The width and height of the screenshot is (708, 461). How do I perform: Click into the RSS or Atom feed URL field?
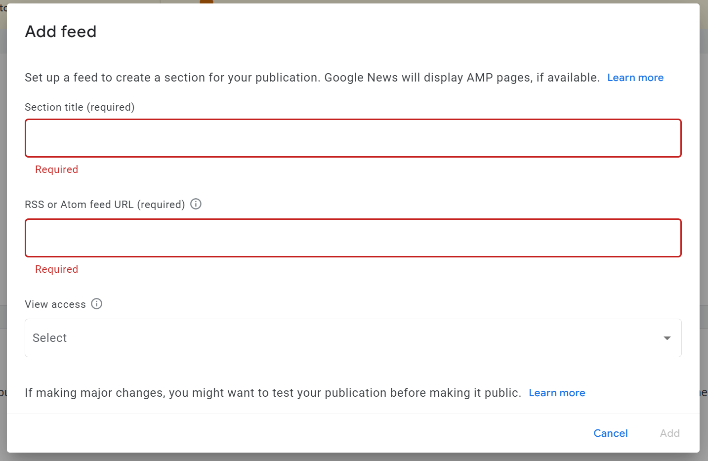(353, 238)
